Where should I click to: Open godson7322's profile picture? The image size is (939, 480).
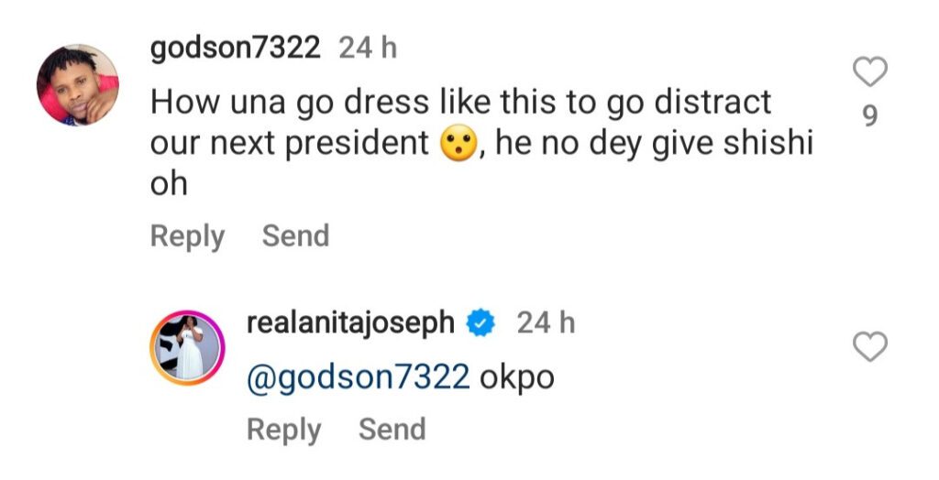[77, 85]
